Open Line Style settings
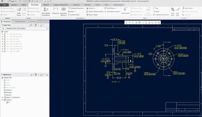 click(177, 12)
